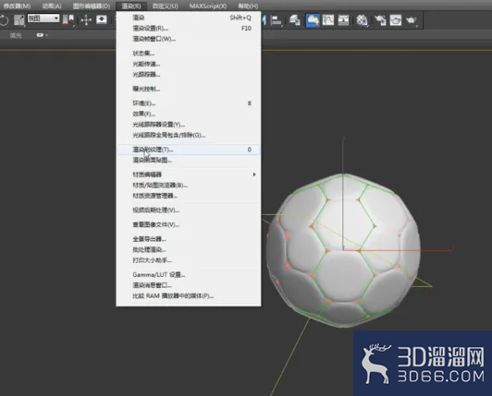Open the Schematic View icon

343,20
